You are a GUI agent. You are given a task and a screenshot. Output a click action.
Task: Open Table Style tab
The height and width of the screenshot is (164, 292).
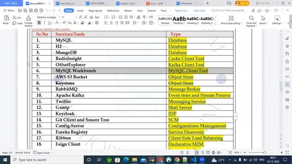(199, 10)
